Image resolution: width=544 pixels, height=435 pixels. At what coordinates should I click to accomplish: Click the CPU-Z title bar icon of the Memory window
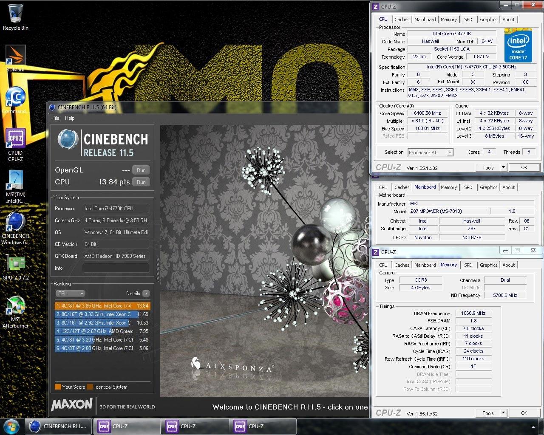pos(376,252)
